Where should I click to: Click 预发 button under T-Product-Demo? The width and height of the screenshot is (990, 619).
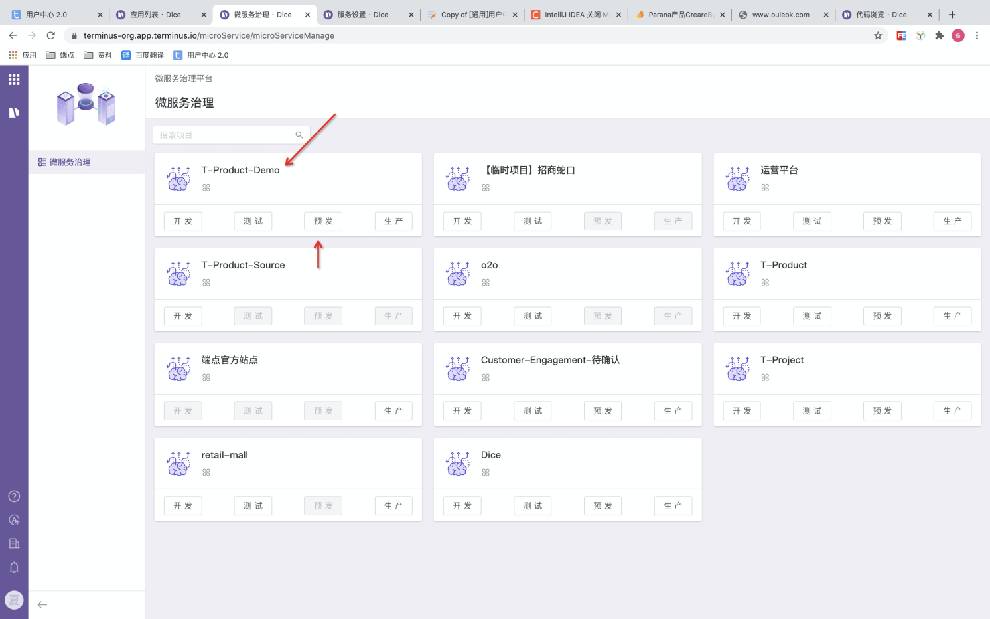[x=323, y=221]
